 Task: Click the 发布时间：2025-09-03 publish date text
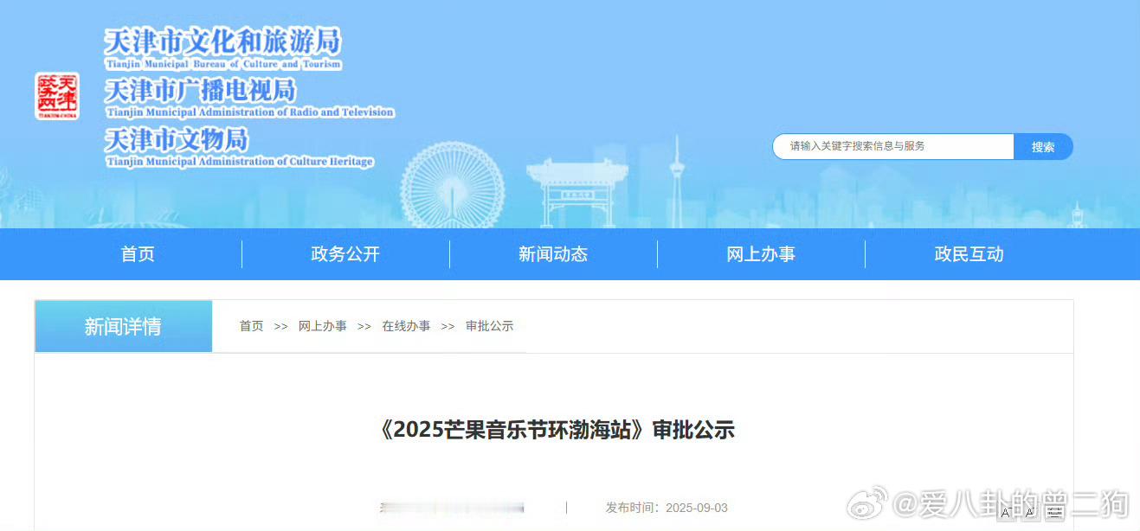(x=667, y=508)
